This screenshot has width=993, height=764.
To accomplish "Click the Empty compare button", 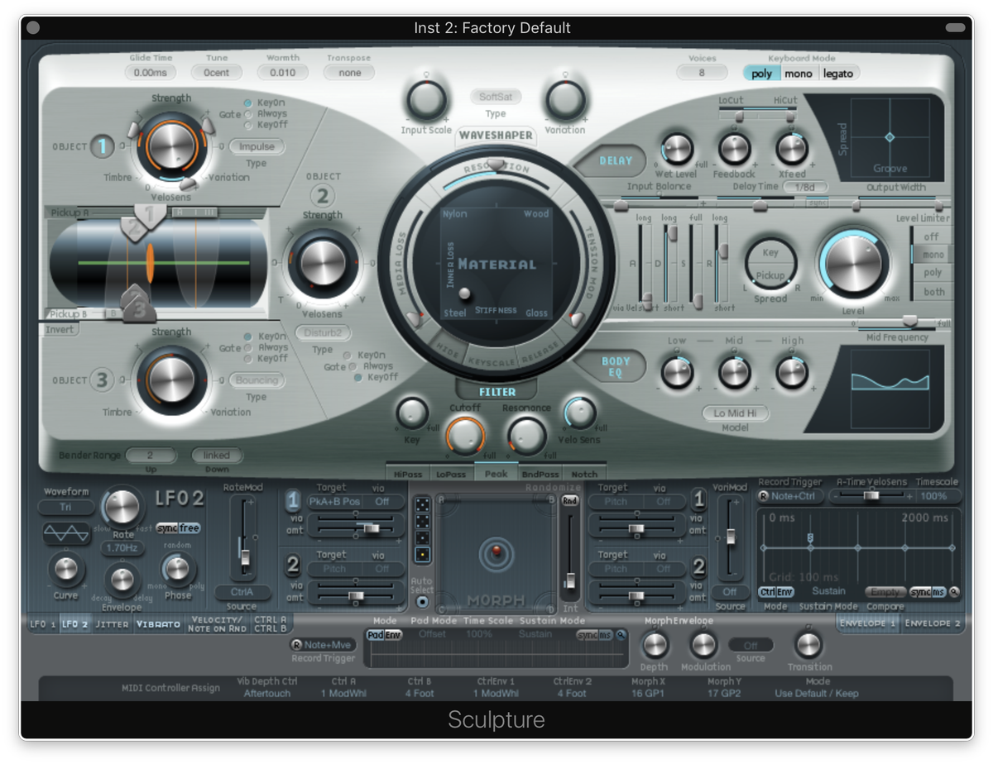I will click(x=885, y=592).
